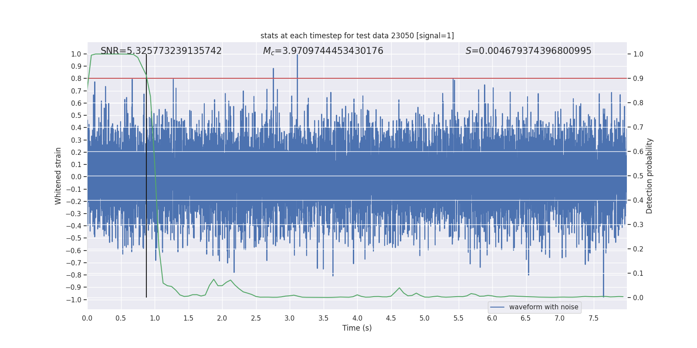Click the blue line sample in the legend
697x348 pixels.
(497, 307)
